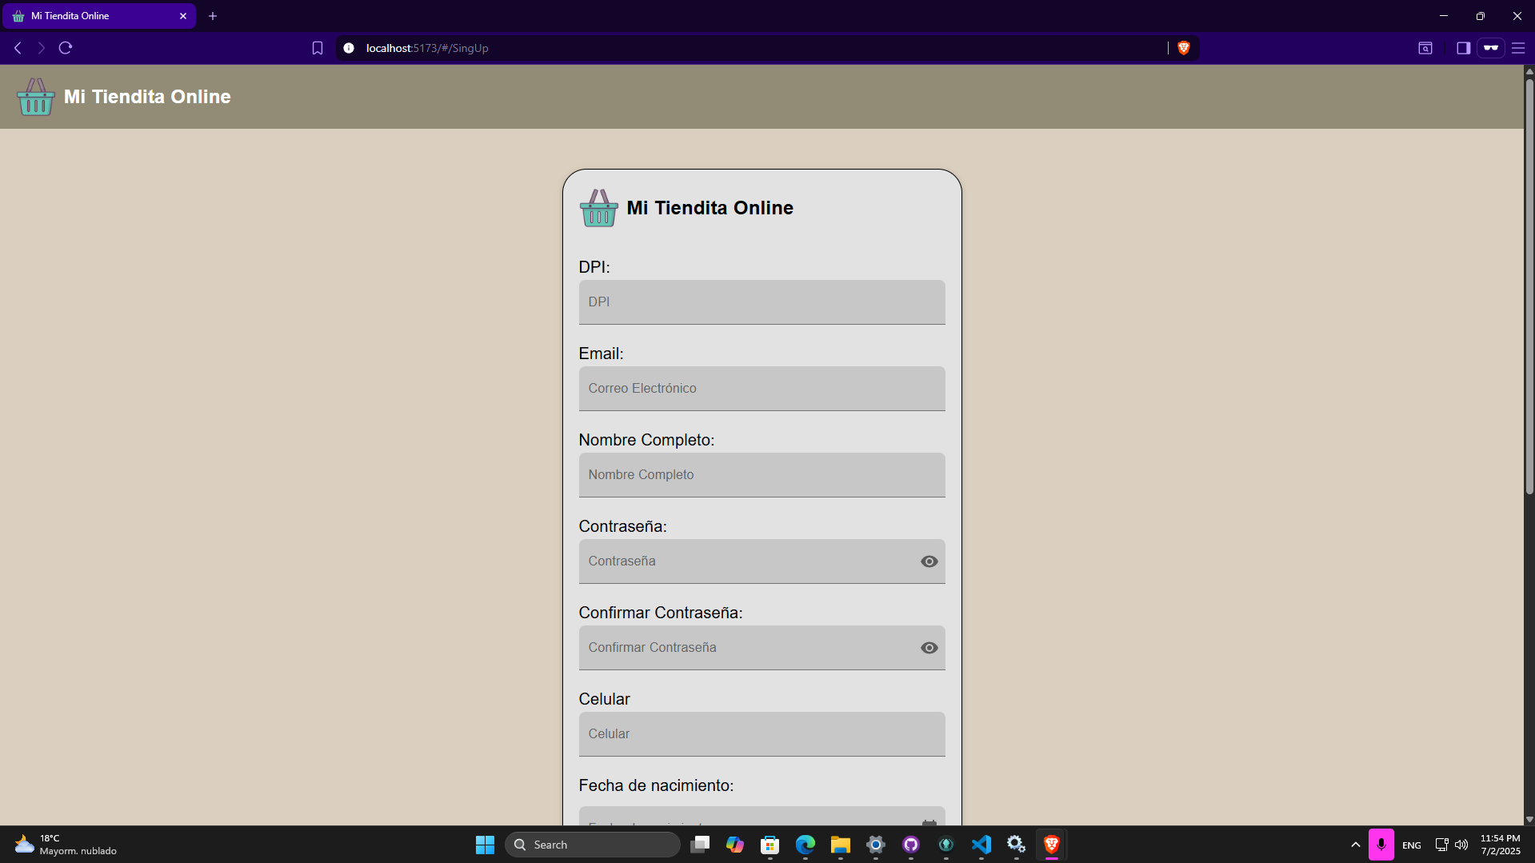Show password in Confirmar Contraseña field
1535x863 pixels.
click(x=929, y=648)
